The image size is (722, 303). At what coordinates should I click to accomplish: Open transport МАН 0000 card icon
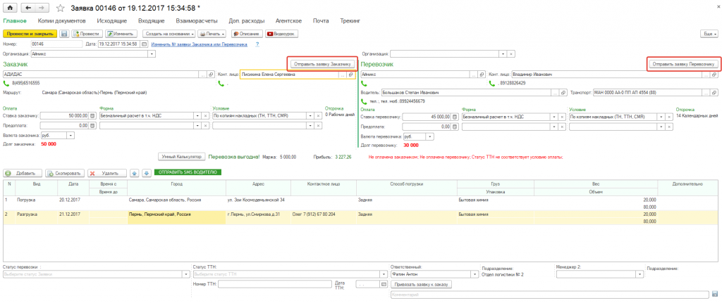tap(715, 93)
